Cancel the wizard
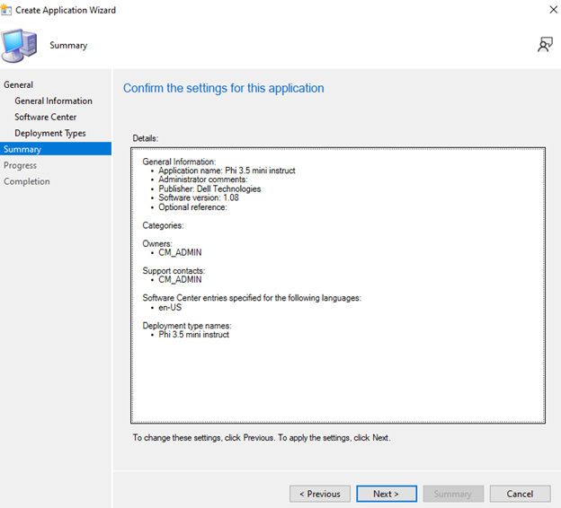 (520, 494)
